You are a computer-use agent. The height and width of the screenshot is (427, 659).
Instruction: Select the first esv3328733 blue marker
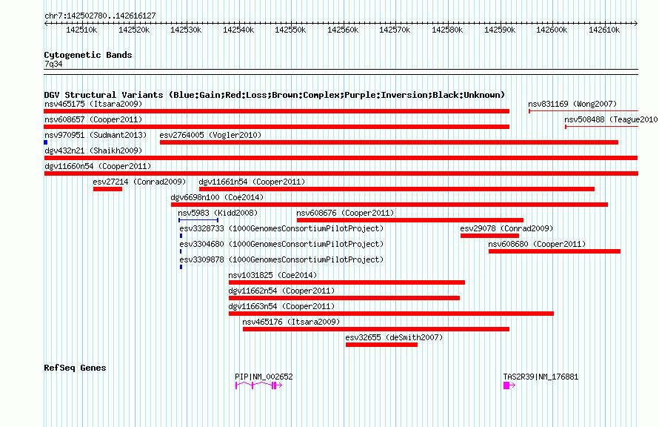point(181,236)
